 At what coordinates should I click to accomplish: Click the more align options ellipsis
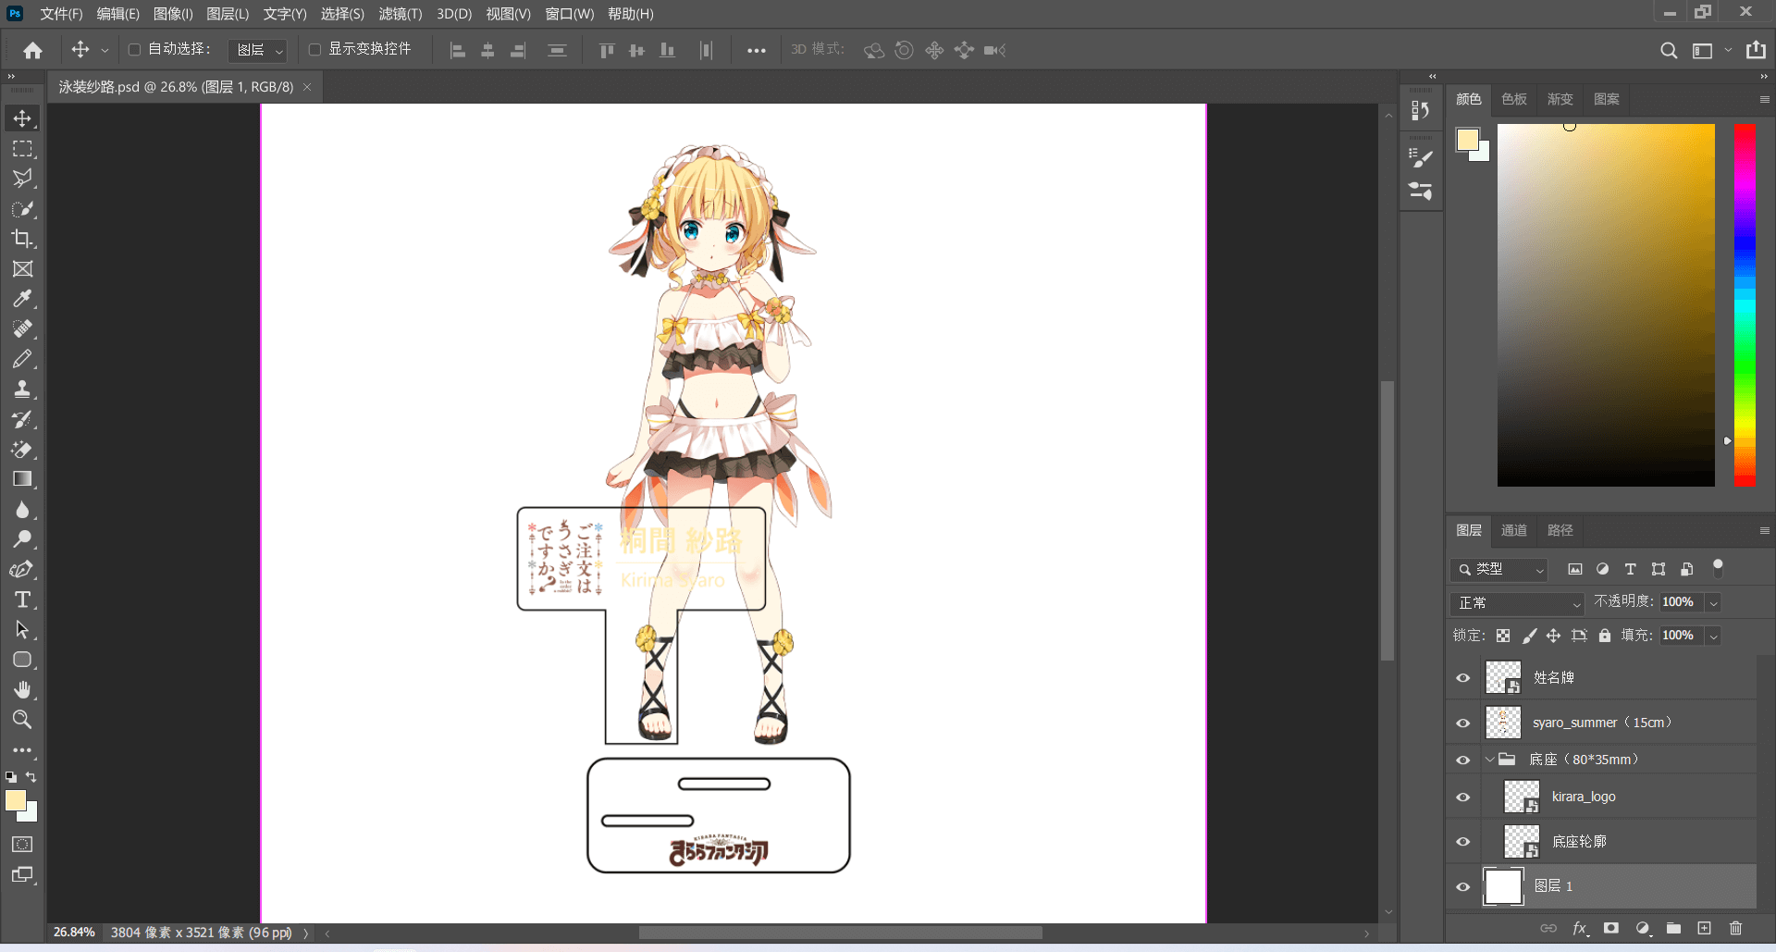tap(757, 51)
